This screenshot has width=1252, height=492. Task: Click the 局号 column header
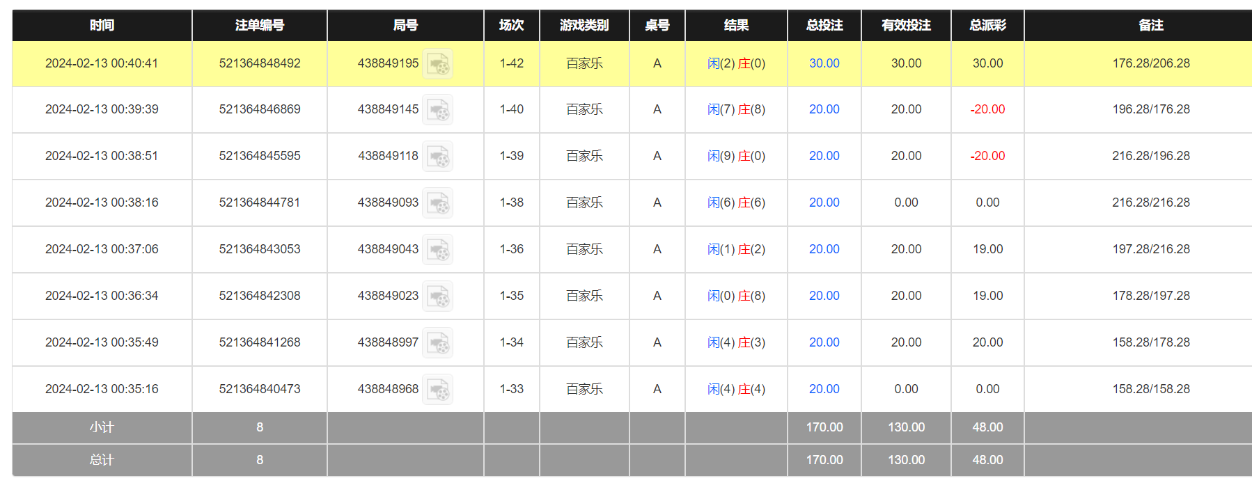(x=405, y=25)
